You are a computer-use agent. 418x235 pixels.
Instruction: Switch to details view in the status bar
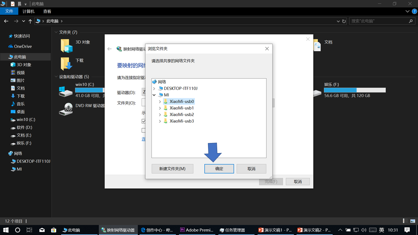coord(405,221)
